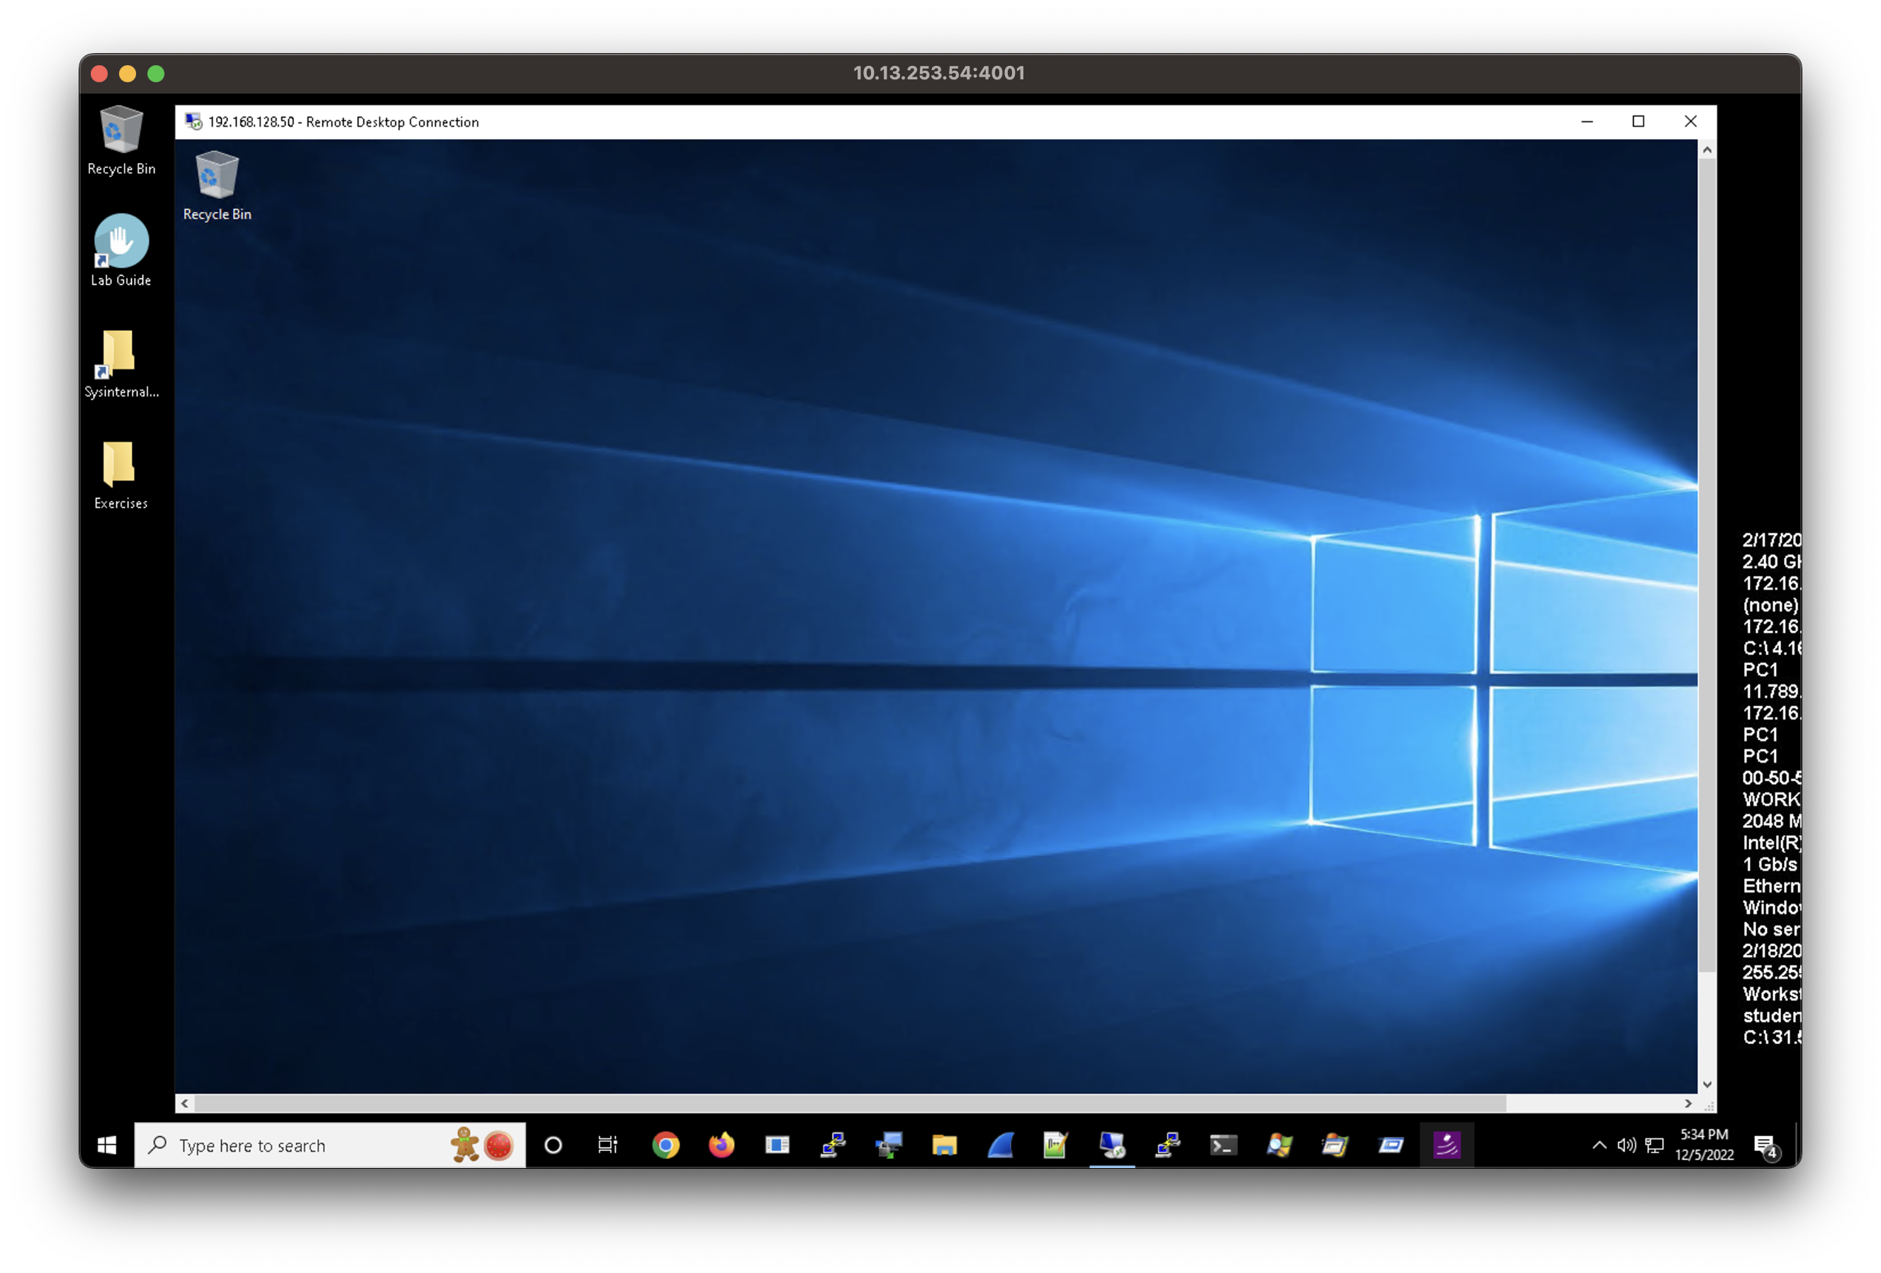The width and height of the screenshot is (1881, 1273).
Task: Open PuTTY icon next to network computers icon
Action: pyautogui.click(x=833, y=1144)
